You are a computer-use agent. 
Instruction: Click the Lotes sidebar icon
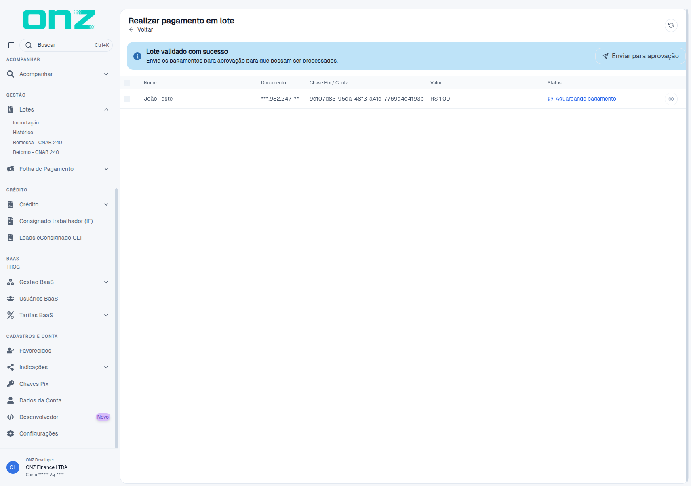coord(11,109)
